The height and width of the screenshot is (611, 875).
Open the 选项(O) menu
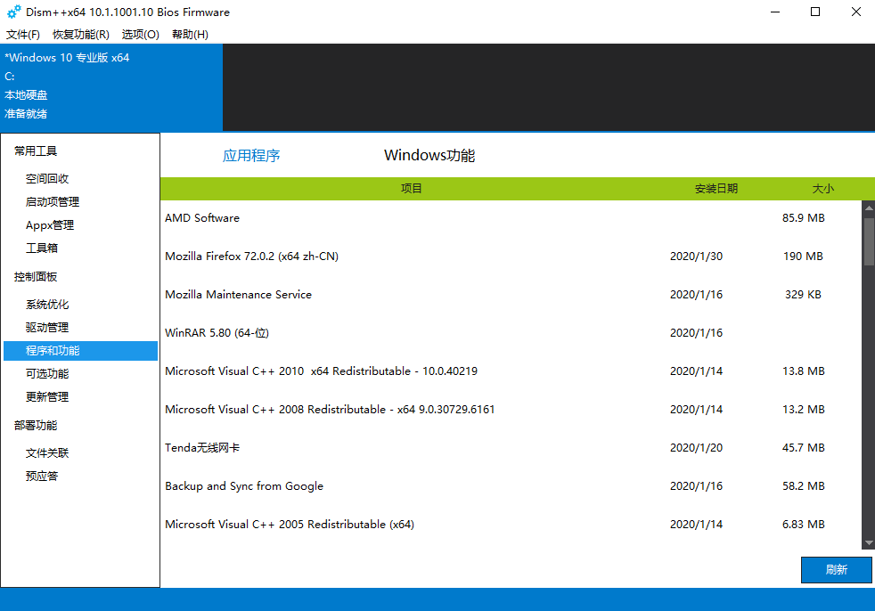point(140,34)
